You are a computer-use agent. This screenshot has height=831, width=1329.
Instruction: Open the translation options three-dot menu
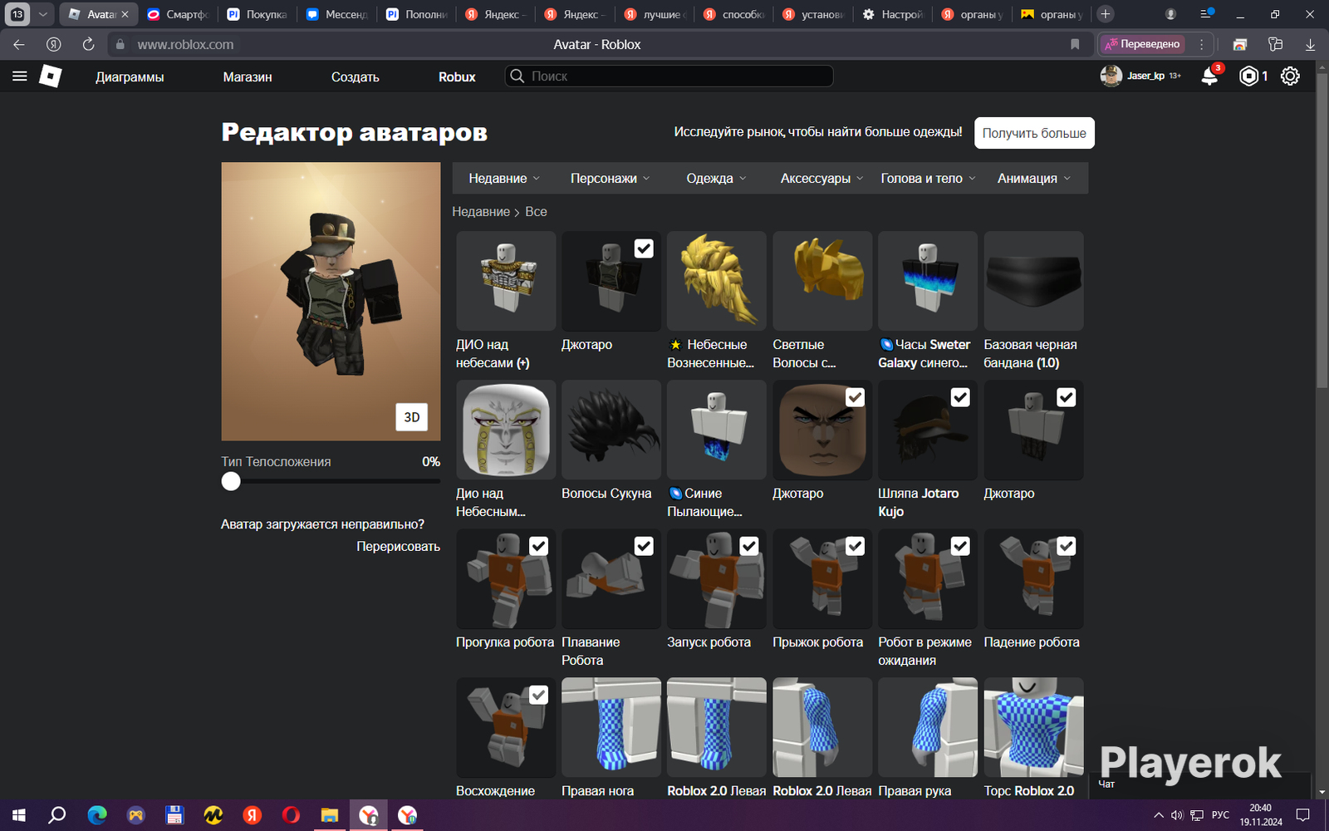(x=1201, y=45)
